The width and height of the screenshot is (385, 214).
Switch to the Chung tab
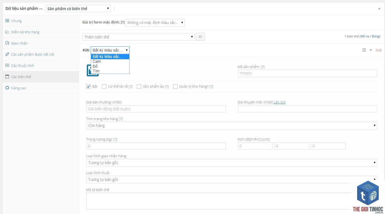coord(41,21)
